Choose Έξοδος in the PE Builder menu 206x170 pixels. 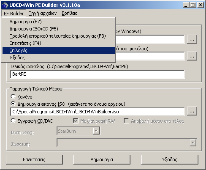tap(59, 58)
